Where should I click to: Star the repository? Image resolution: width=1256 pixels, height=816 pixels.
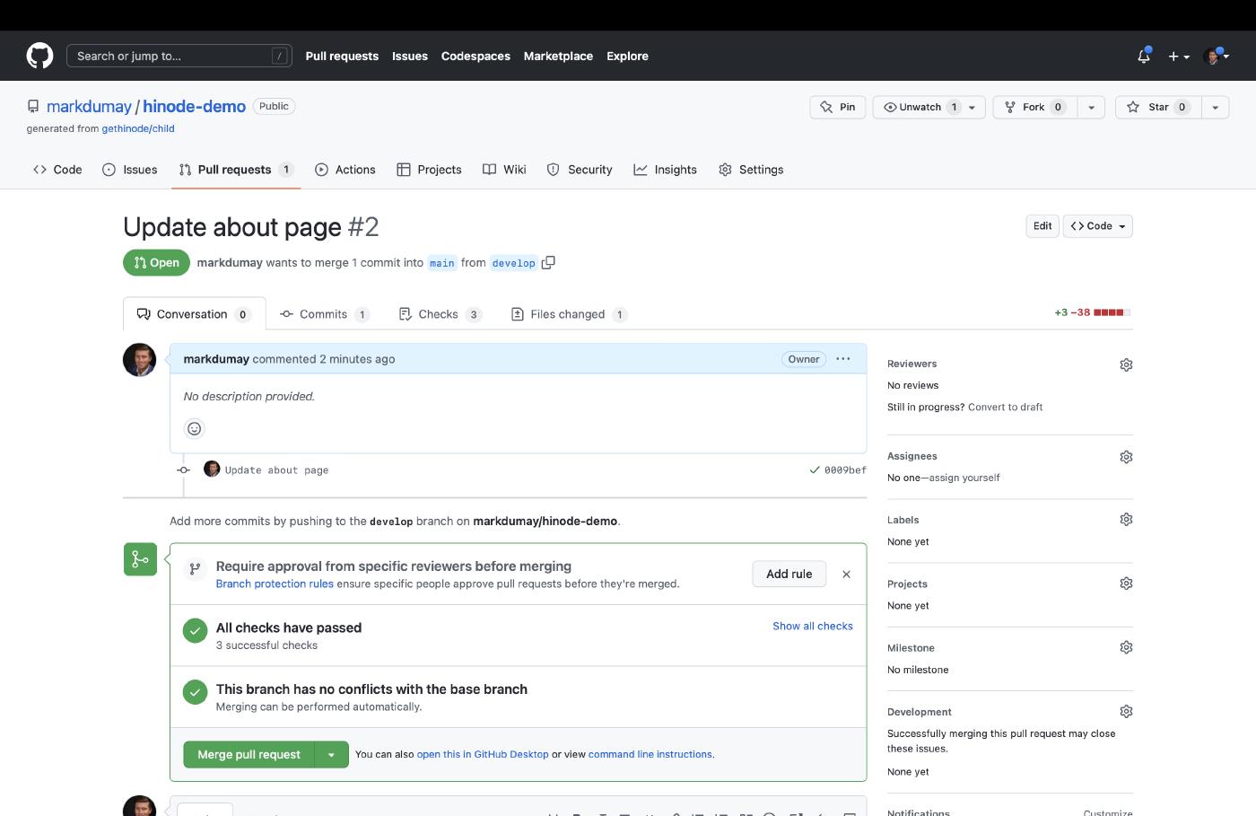click(x=1158, y=107)
